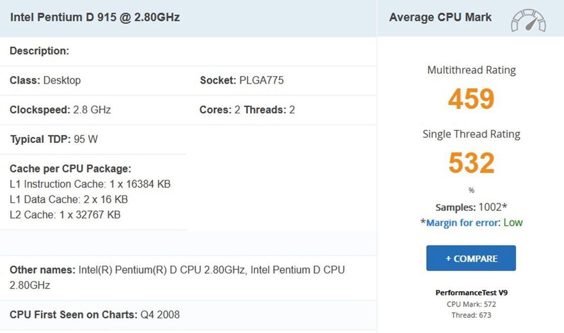Screen dimensions: 564x333
Task: Click the Clockspeed: 2.8 GHz entry
Action: pyautogui.click(x=60, y=109)
